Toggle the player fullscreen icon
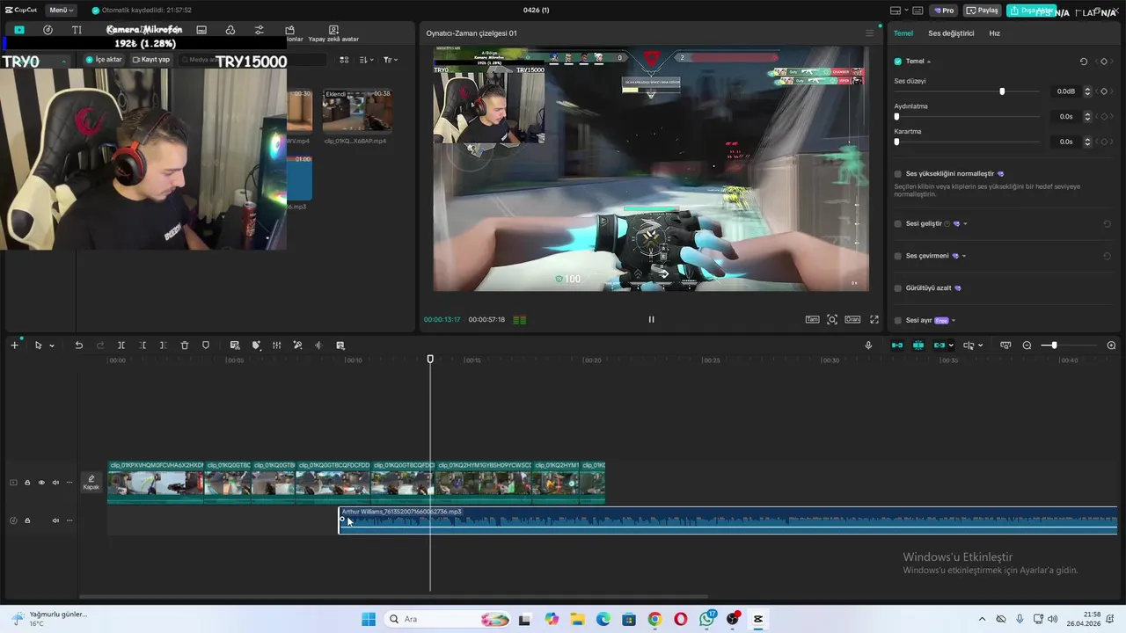 [x=874, y=319]
